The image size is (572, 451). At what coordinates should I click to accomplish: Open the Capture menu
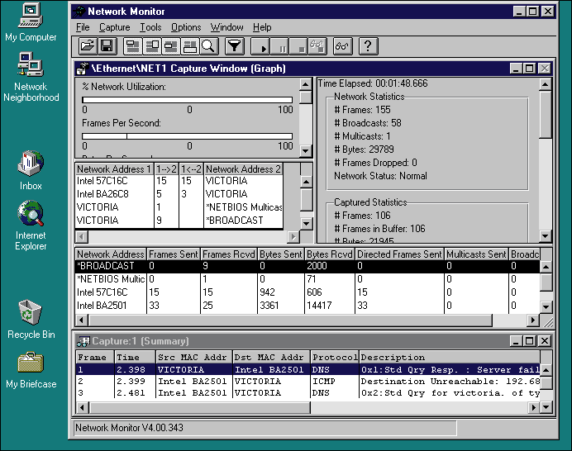[x=115, y=27]
